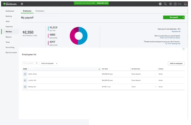
Task: Open My Accountant in the sidebar
Action: (x=11, y=52)
